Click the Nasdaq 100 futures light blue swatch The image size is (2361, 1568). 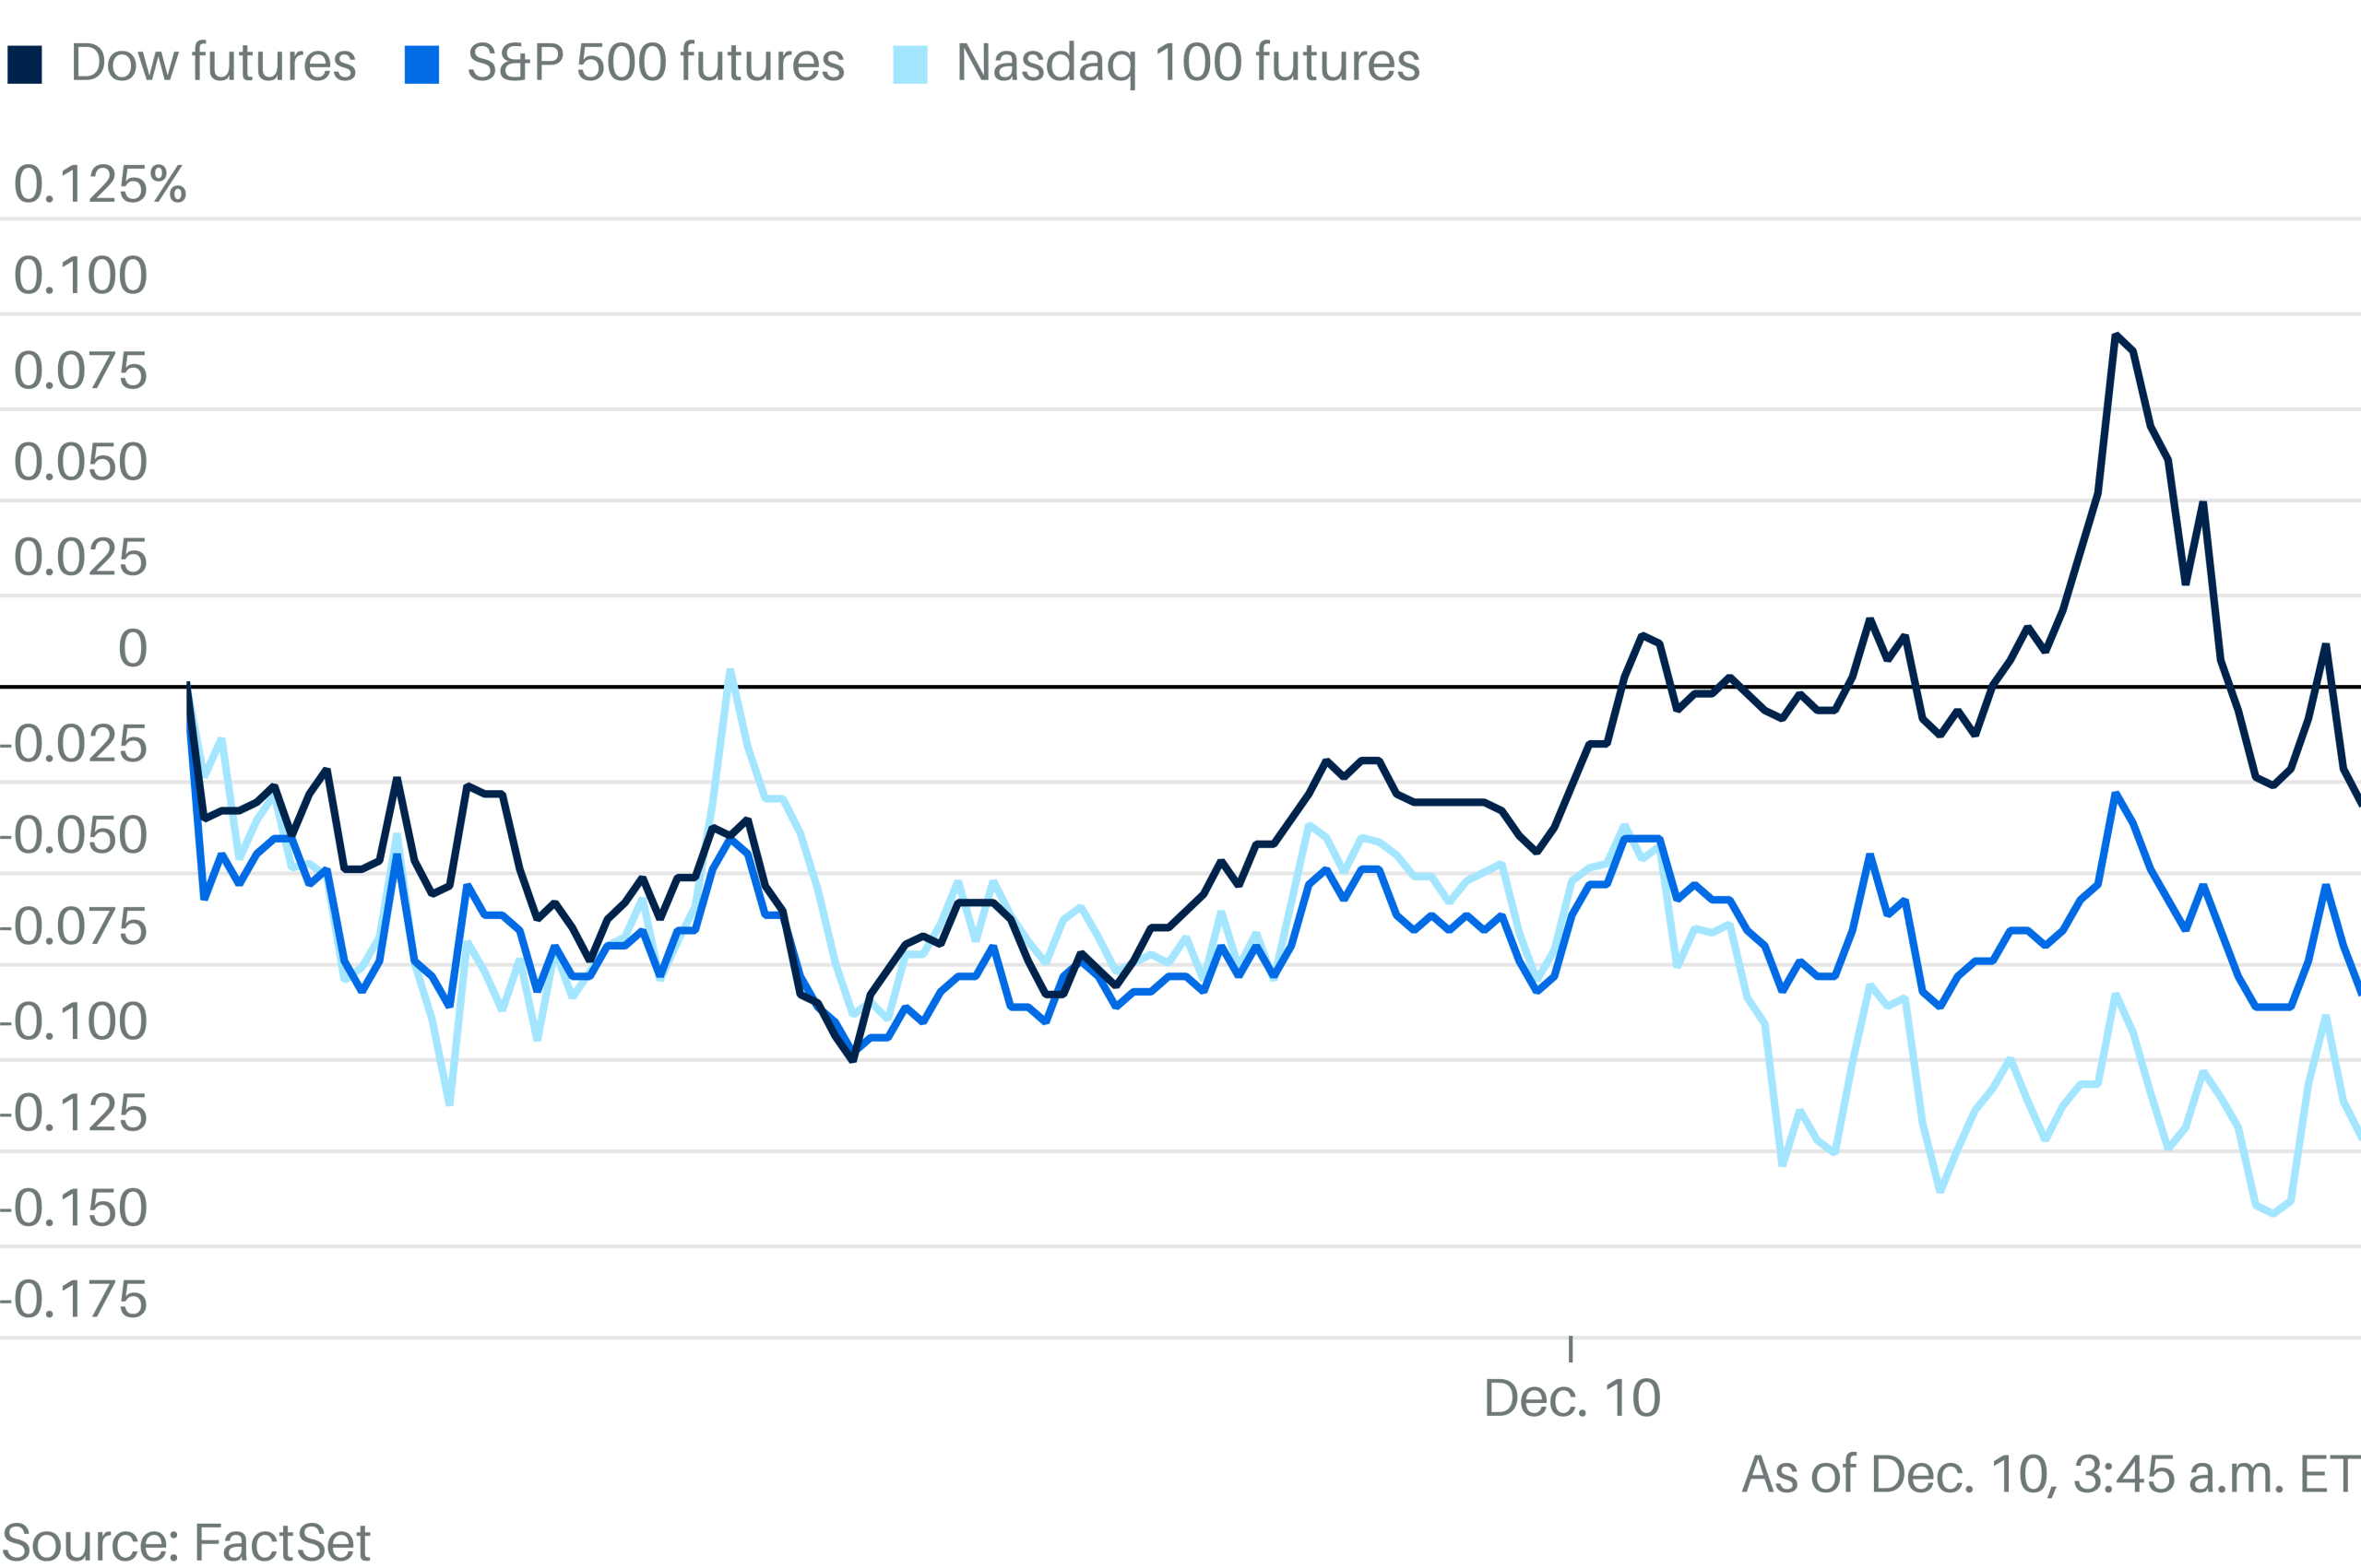(x=909, y=64)
